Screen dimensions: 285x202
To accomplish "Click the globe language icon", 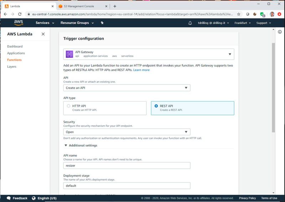I will pyautogui.click(x=33, y=198).
